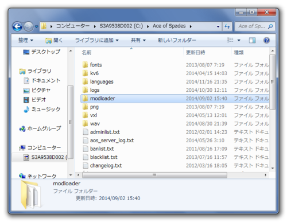Click file list scroll left arrow
The width and height of the screenshot is (287, 222).
pos(78,175)
